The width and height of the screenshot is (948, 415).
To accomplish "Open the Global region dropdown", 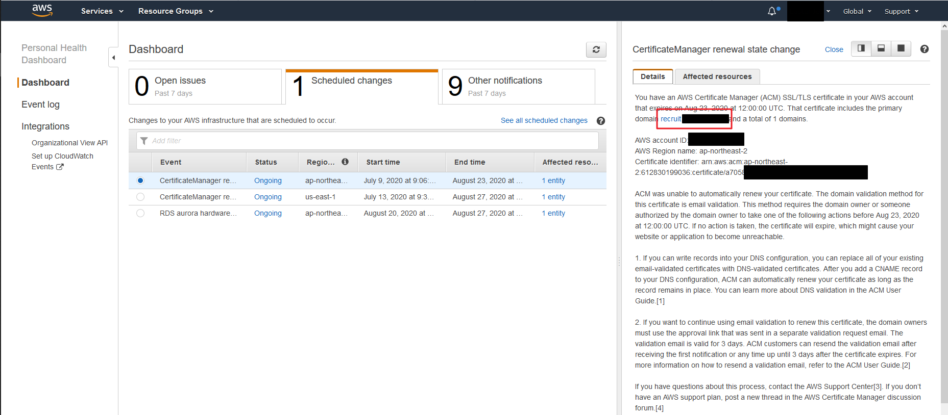I will coord(857,11).
